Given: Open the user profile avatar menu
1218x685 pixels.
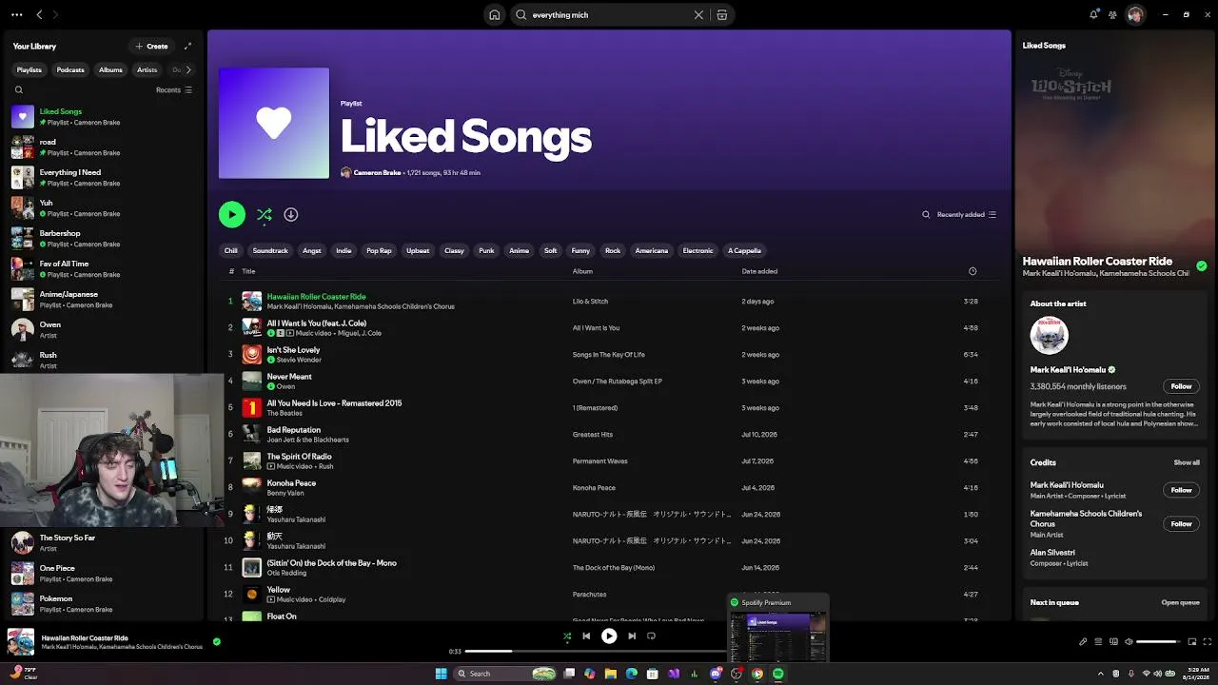Looking at the screenshot, I should click(x=1135, y=14).
